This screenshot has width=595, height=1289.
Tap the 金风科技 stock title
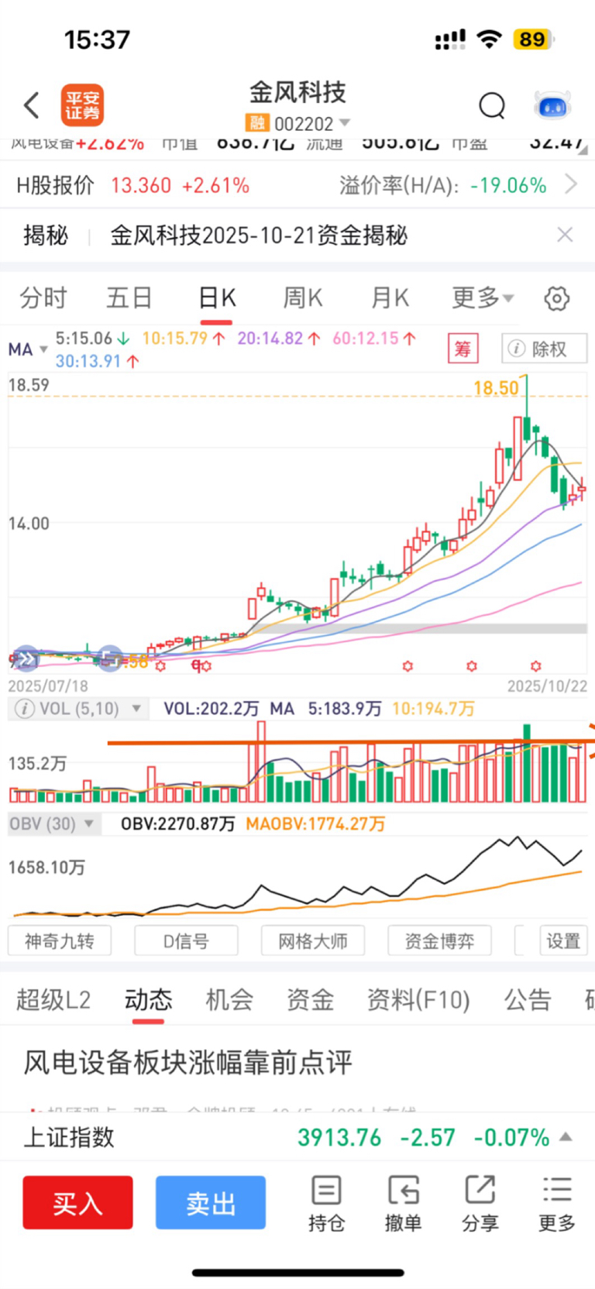[297, 92]
